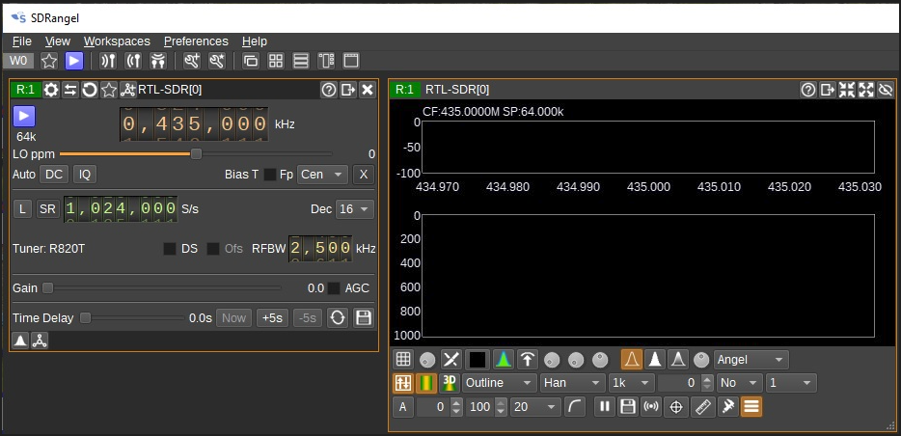This screenshot has width=901, height=436.
Task: Click the Now replay button
Action: click(233, 317)
